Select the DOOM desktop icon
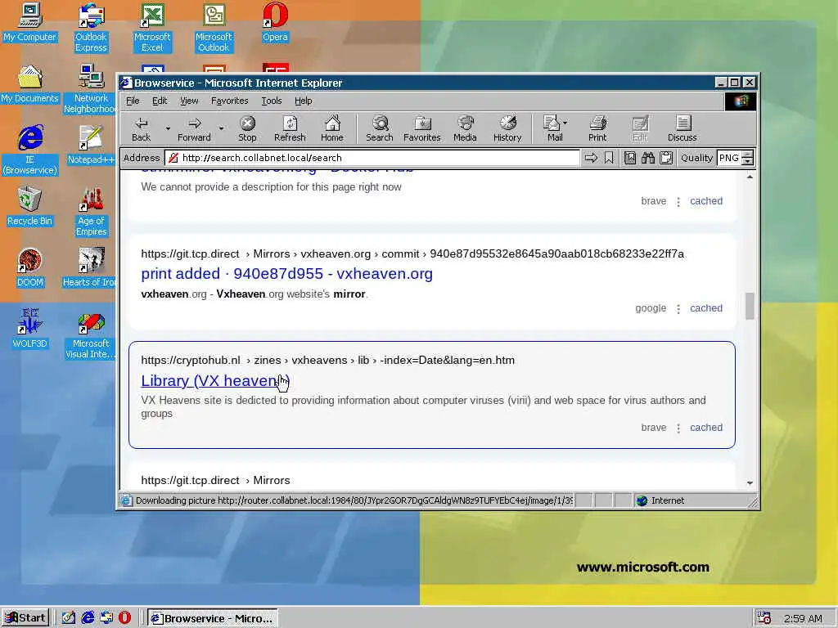The width and height of the screenshot is (838, 628). pos(29,268)
